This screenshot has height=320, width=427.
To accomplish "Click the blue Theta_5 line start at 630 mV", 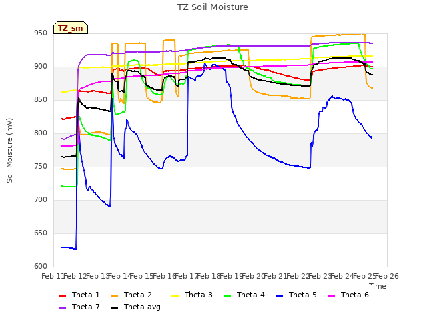I will pos(62,247).
